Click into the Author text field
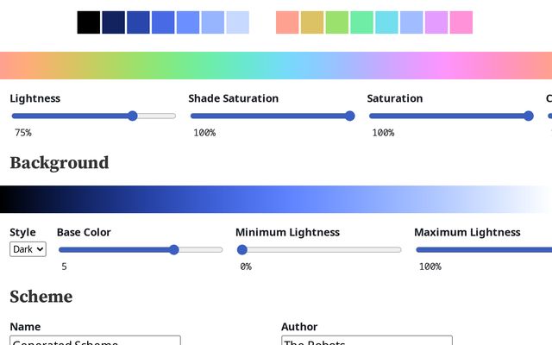Screen dimensions: 552x345 367,341
